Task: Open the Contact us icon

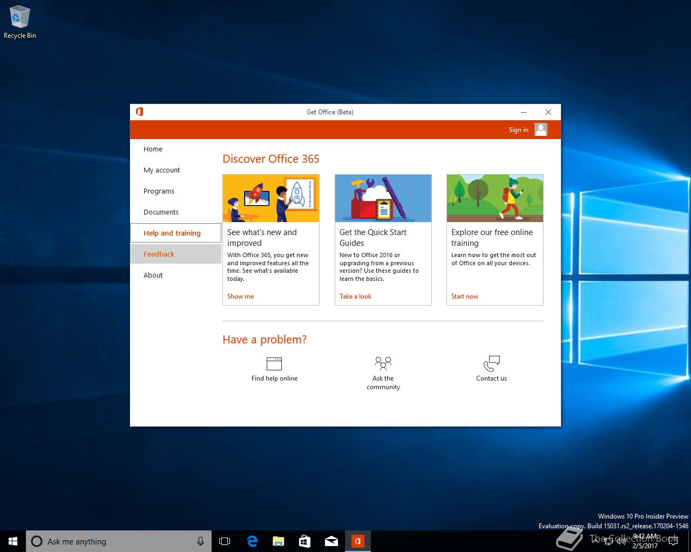Action: [x=492, y=364]
